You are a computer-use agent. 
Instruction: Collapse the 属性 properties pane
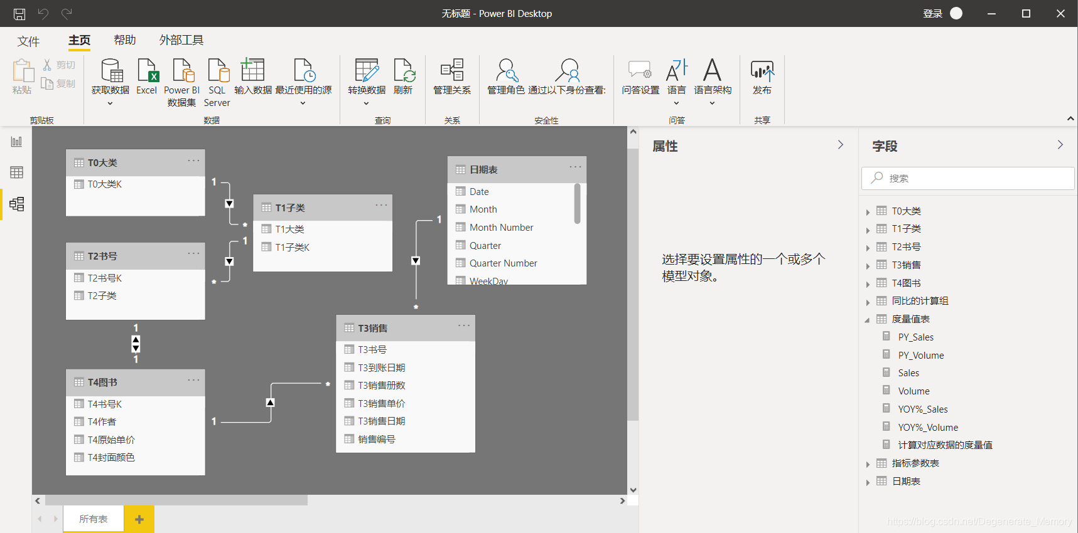click(841, 145)
